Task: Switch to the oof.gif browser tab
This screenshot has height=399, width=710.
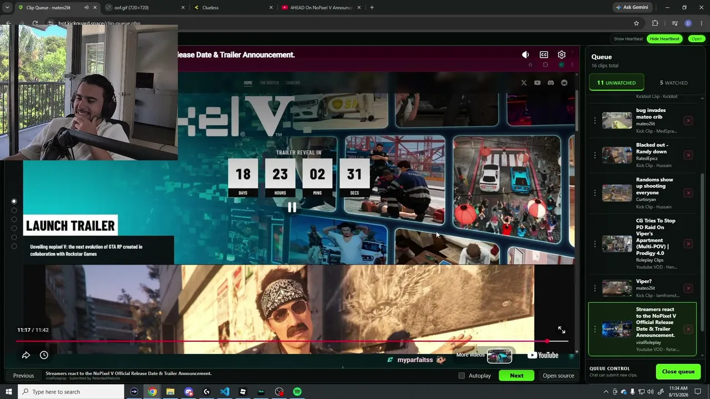Action: (144, 8)
